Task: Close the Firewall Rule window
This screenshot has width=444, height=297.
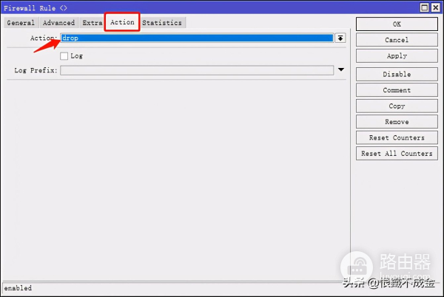Action: 436,7
